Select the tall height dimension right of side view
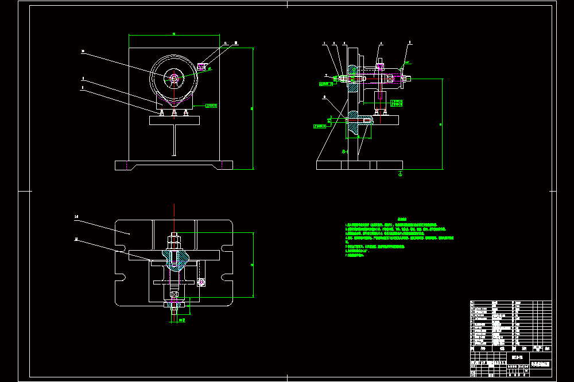Screen dimensions: 574x382 pyautogui.click(x=442, y=124)
